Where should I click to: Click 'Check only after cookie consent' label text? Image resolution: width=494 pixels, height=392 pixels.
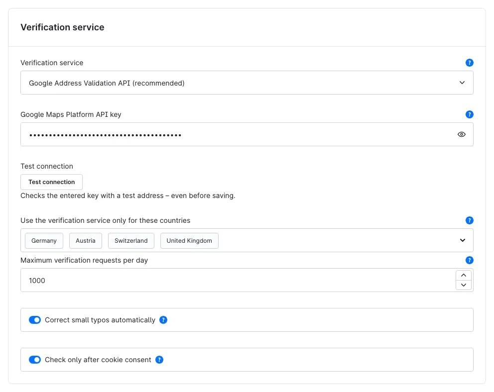pos(98,360)
